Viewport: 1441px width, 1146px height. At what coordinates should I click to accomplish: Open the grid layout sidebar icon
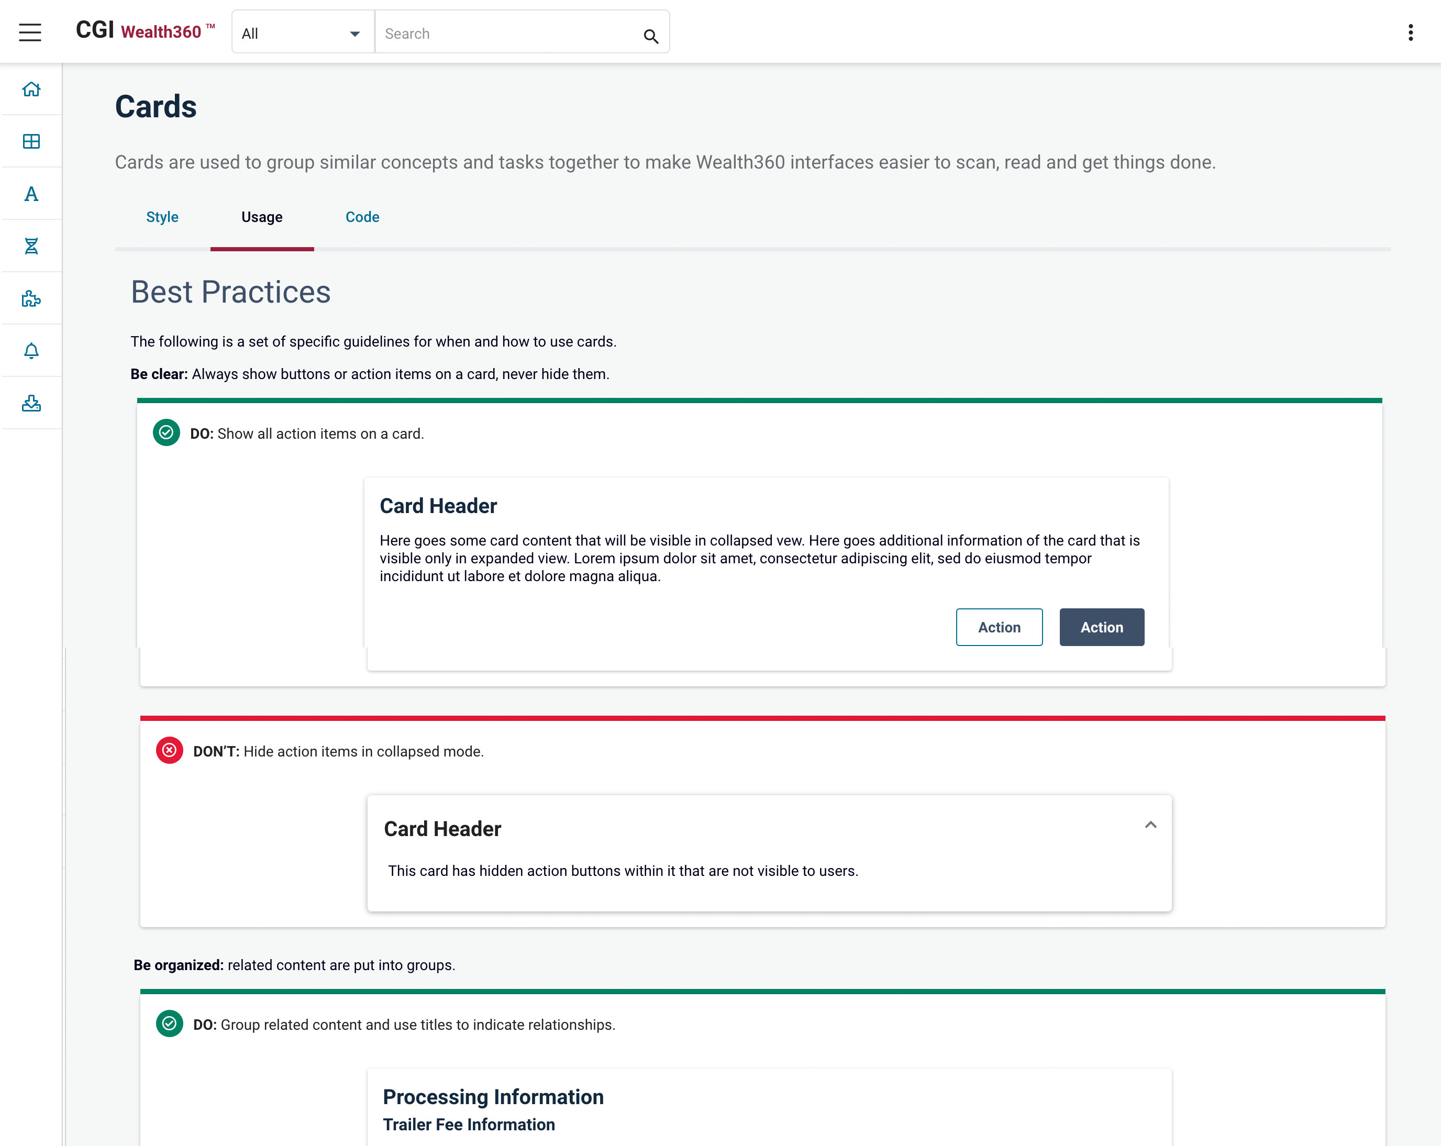(31, 141)
